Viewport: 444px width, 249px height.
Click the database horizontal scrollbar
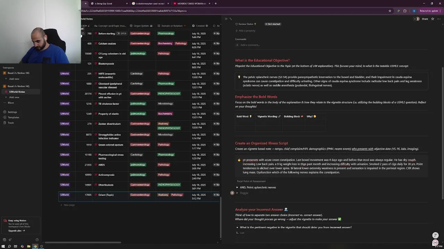coord(83,242)
